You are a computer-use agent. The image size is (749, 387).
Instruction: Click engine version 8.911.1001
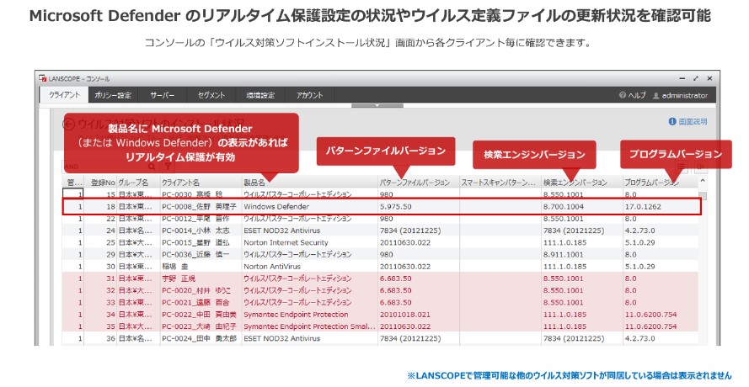(x=563, y=254)
